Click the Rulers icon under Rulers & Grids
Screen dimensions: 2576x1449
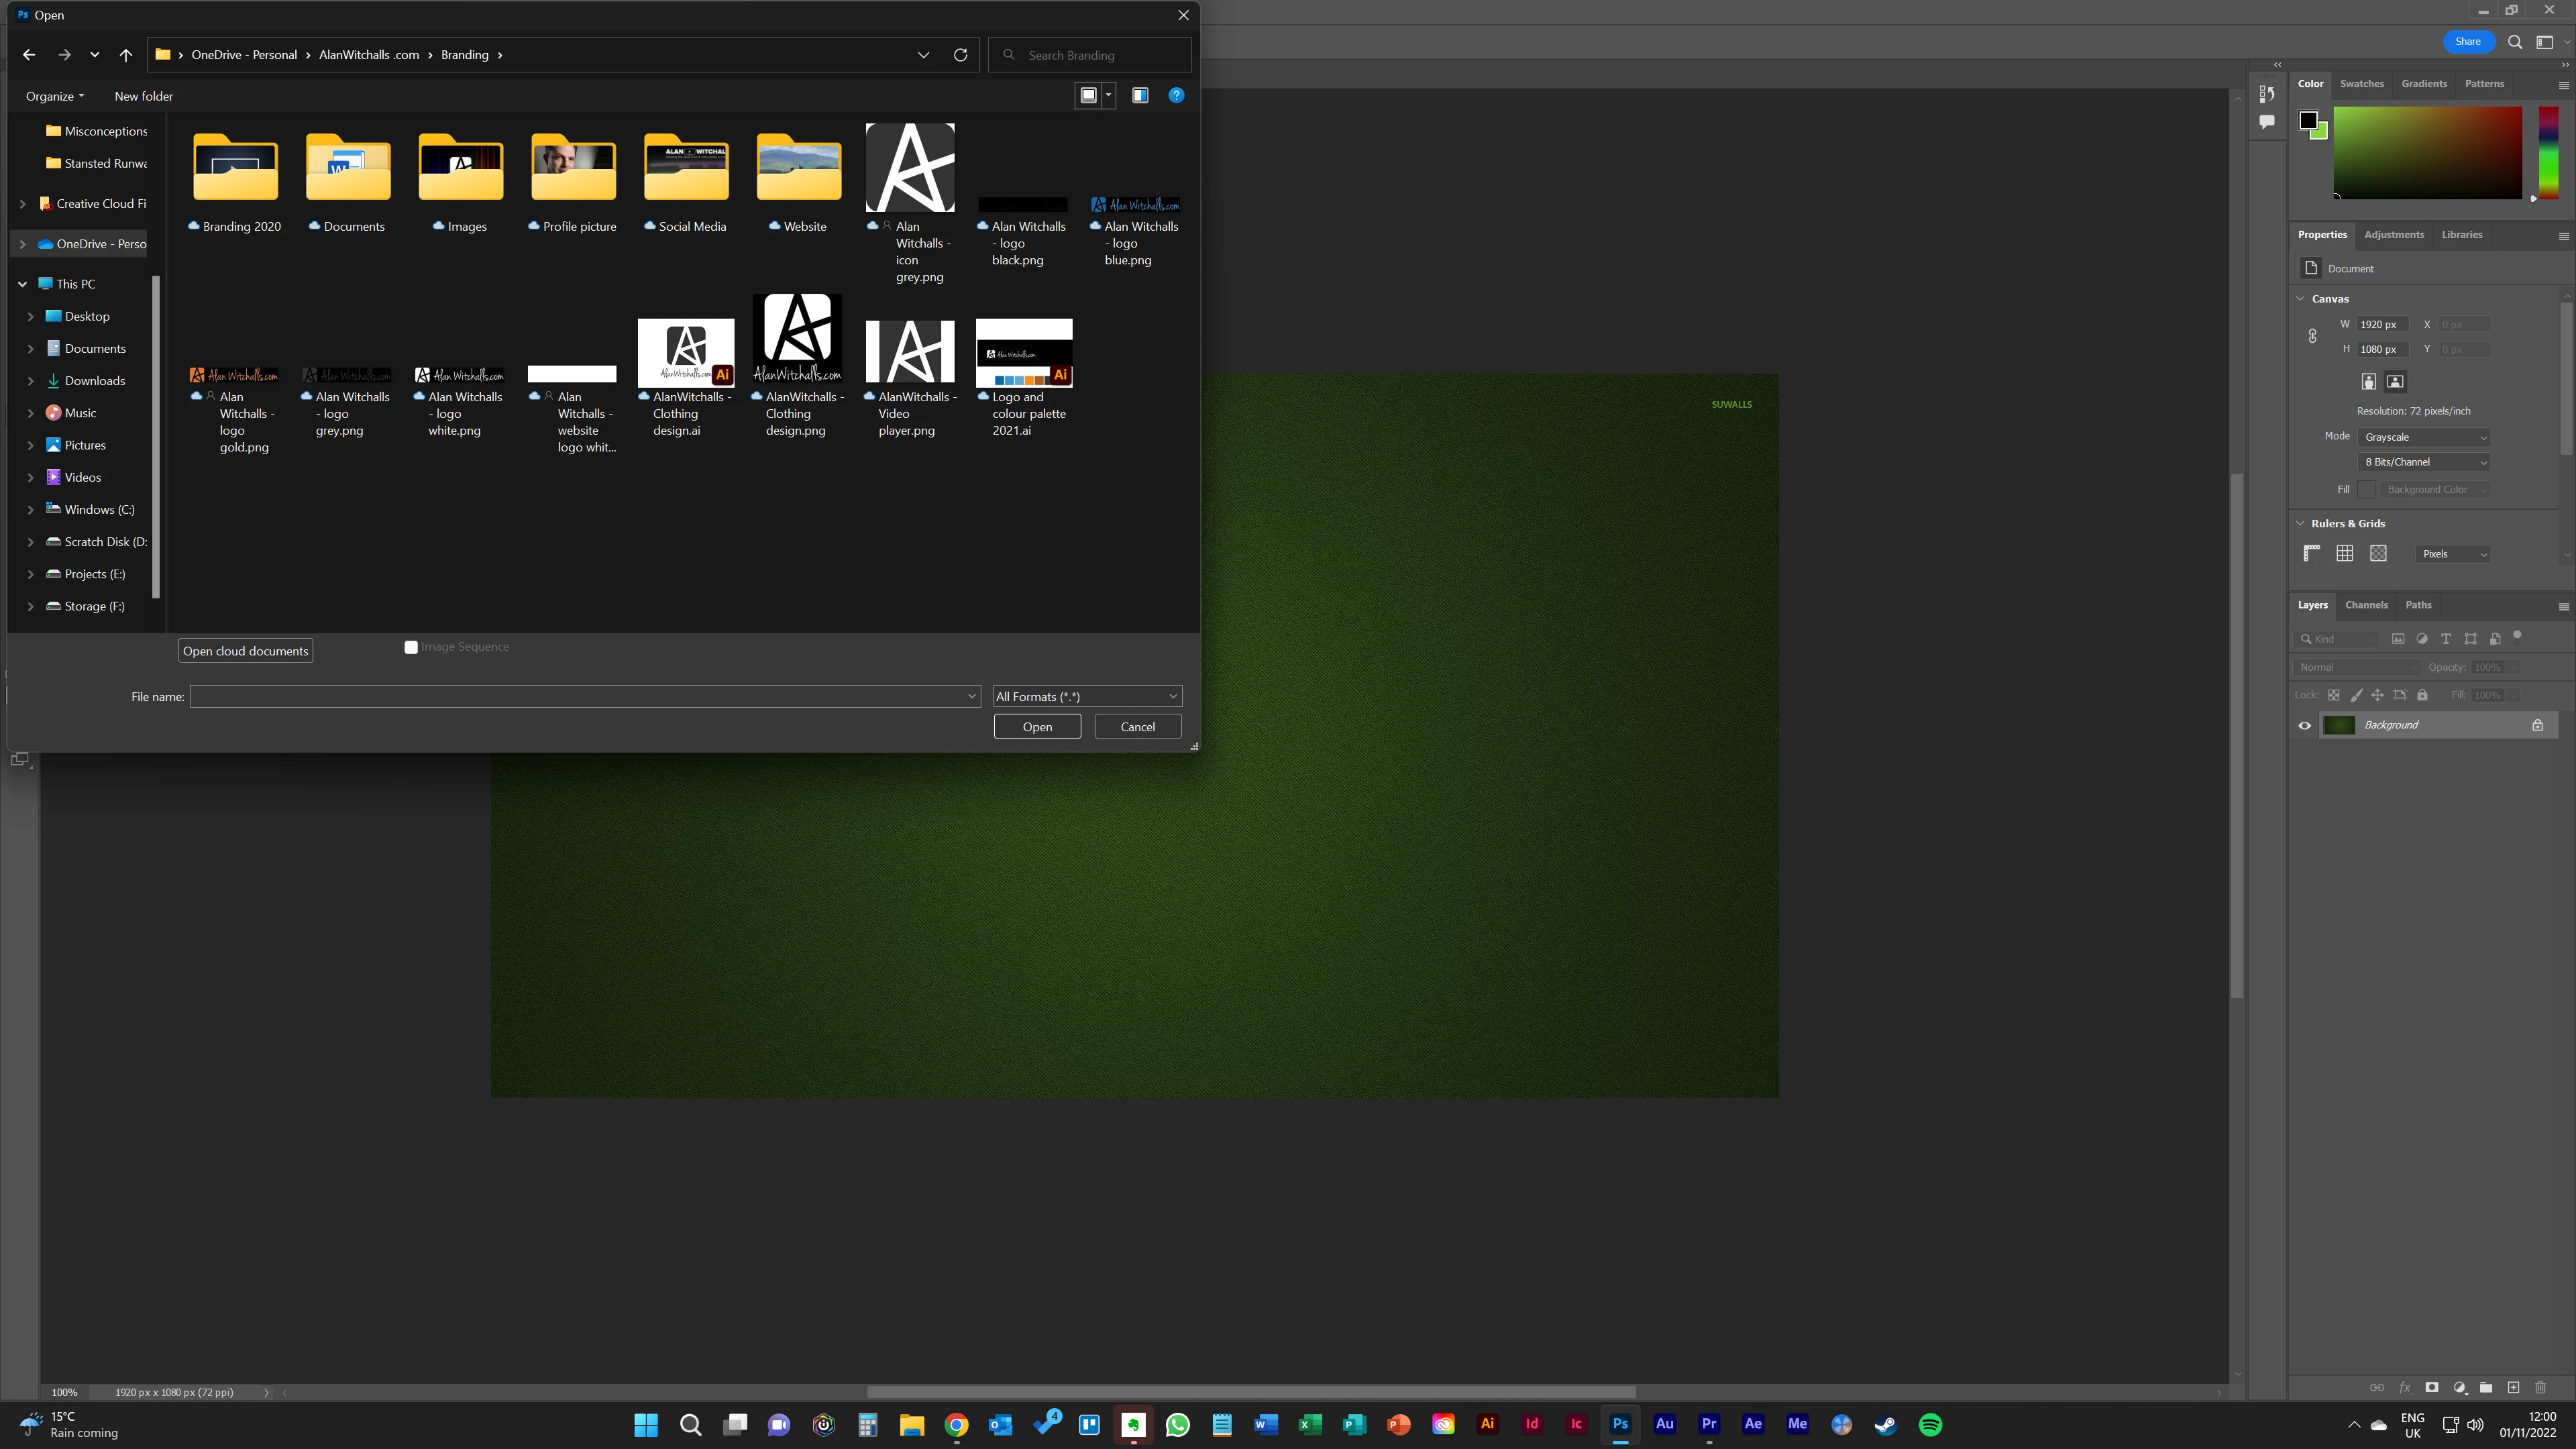[x=2311, y=554]
